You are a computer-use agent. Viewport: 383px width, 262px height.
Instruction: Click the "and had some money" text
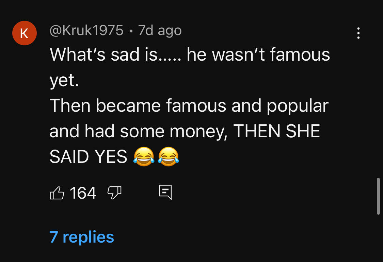[x=139, y=132]
